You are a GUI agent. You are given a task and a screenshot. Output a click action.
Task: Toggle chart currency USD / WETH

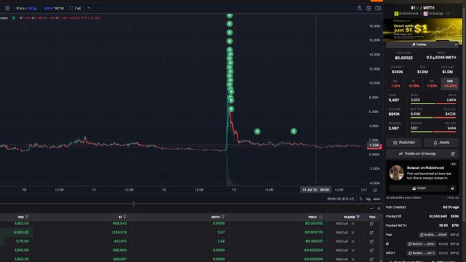pos(54,8)
